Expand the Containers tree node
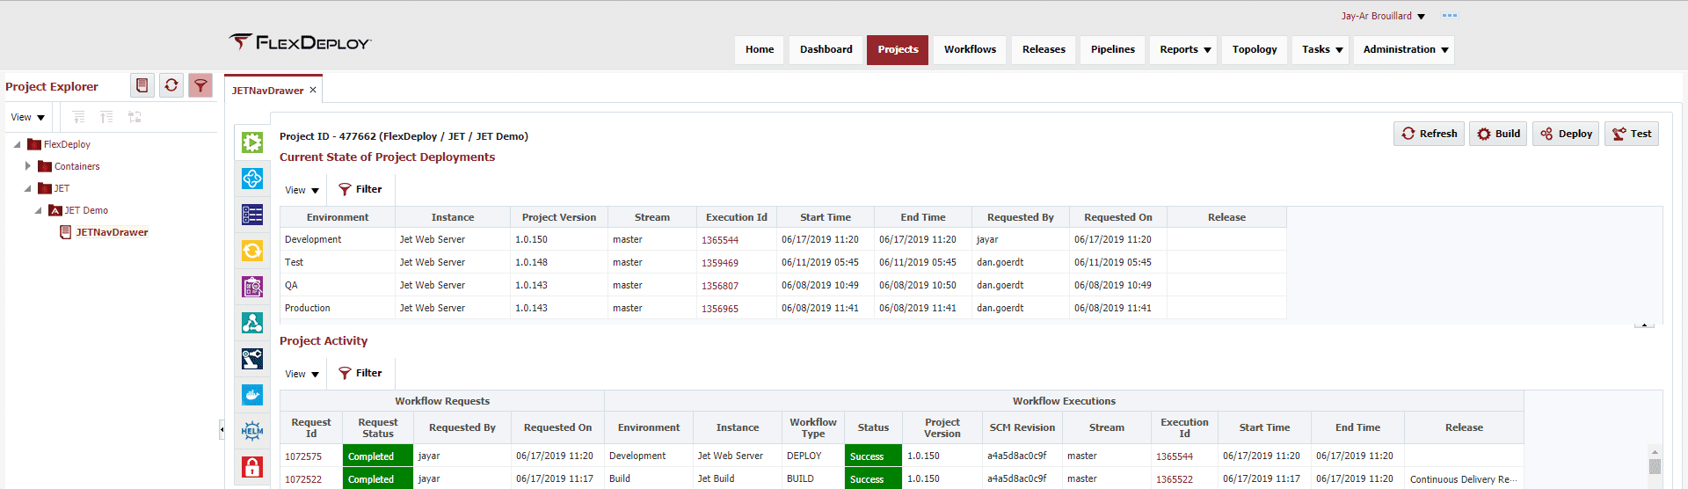The width and height of the screenshot is (1688, 489). [x=28, y=165]
